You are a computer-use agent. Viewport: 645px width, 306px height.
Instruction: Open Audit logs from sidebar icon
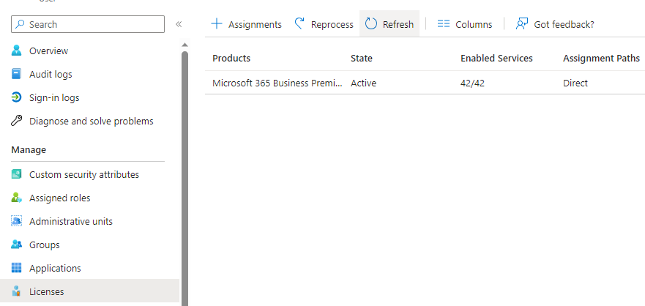tap(17, 75)
